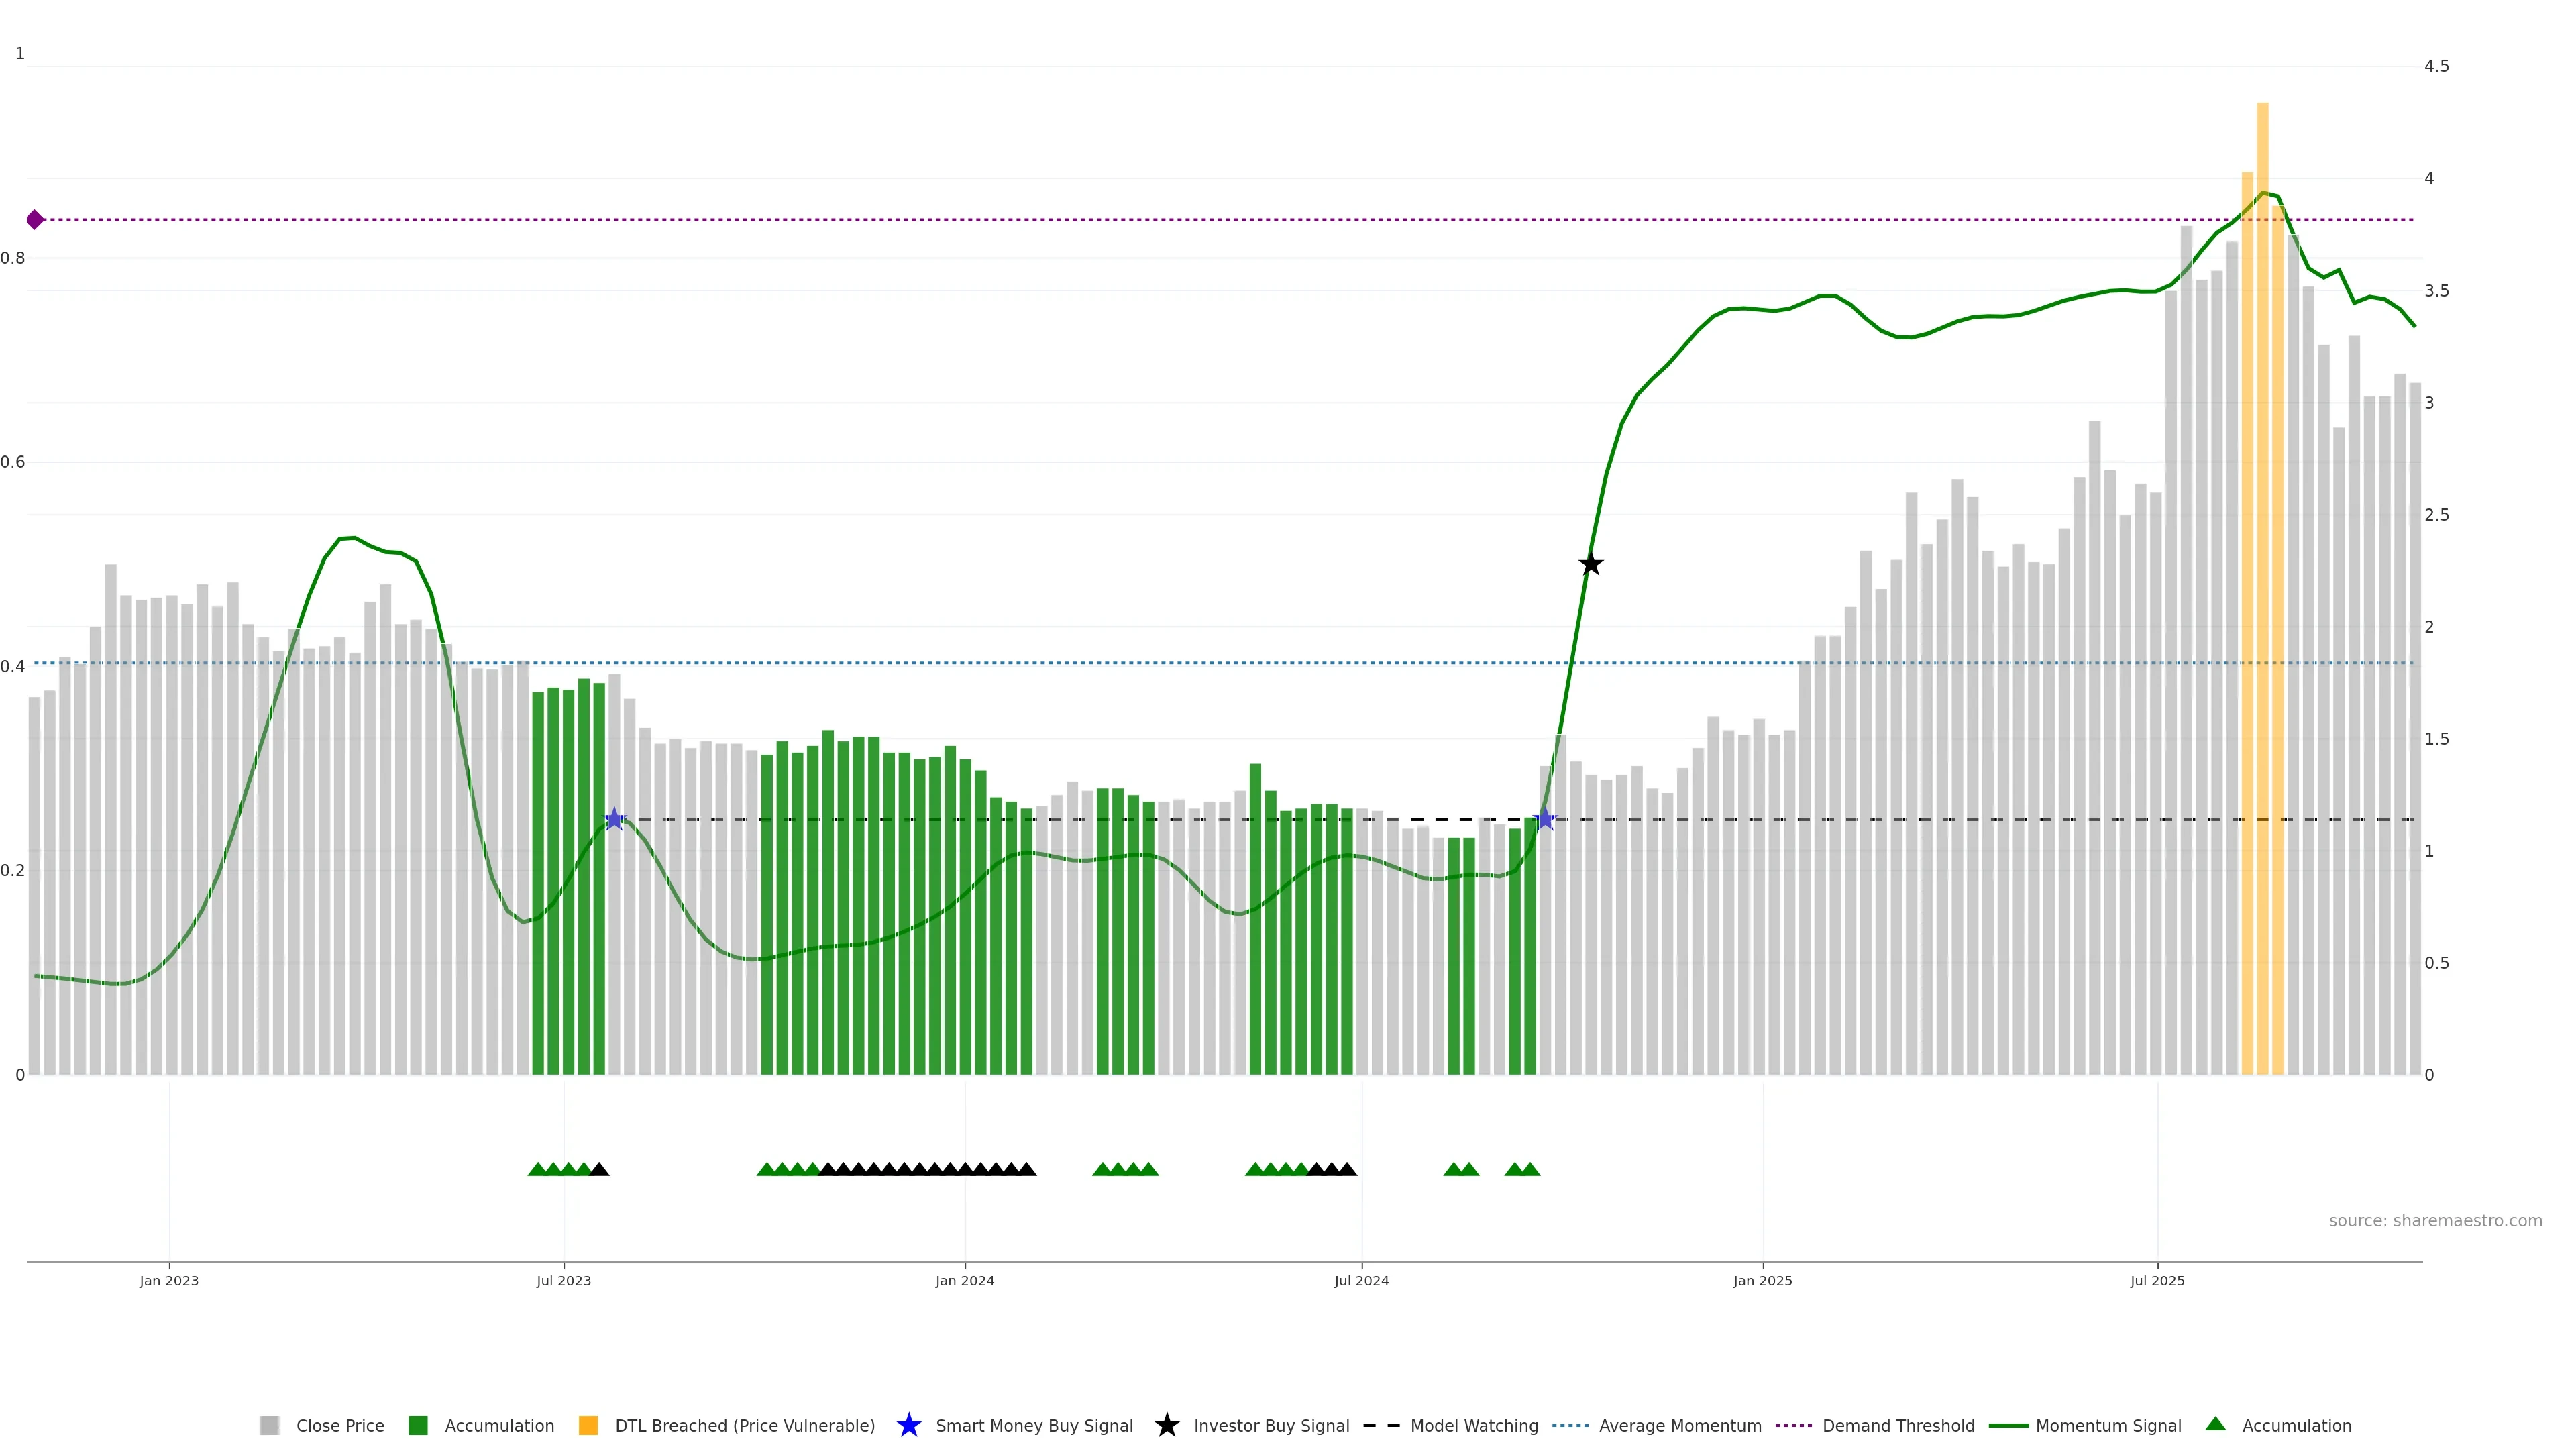Screen dimensions: 2576x1449
Task: Click the Jul 2025 axis label
Action: 2157,1281
